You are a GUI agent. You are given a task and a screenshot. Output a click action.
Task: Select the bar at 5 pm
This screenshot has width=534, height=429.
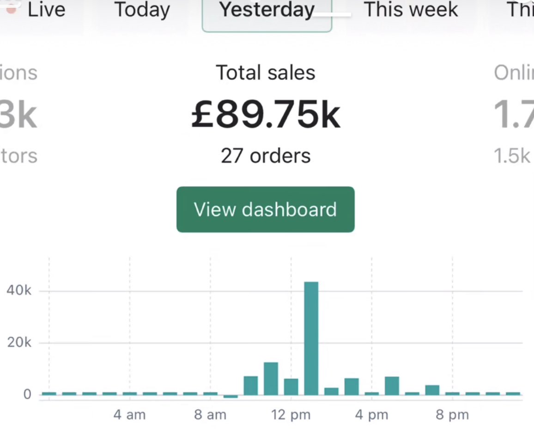point(392,386)
